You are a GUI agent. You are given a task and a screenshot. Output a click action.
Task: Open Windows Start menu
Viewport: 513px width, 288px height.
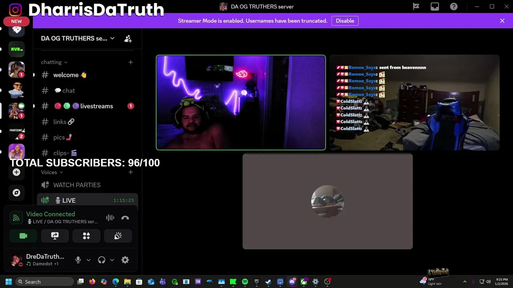(x=8, y=282)
